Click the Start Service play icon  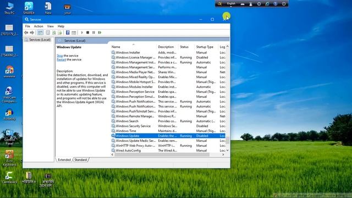(x=82, y=32)
